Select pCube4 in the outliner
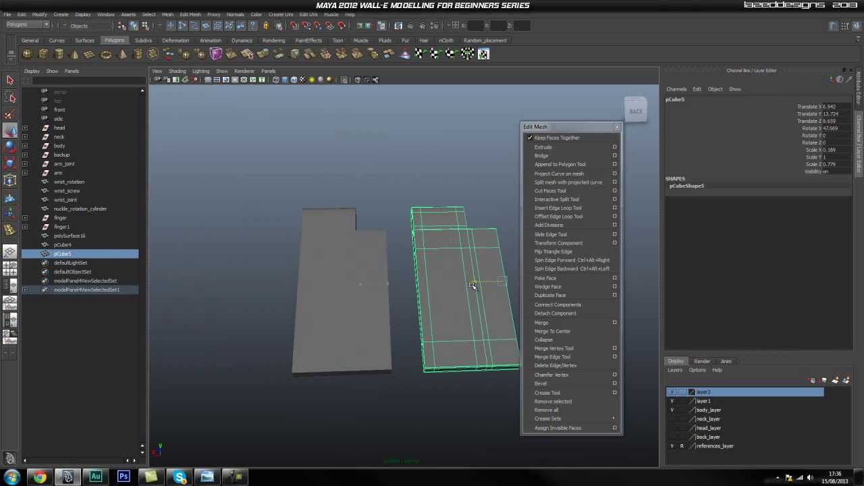This screenshot has height=486, width=864. pyautogui.click(x=62, y=244)
